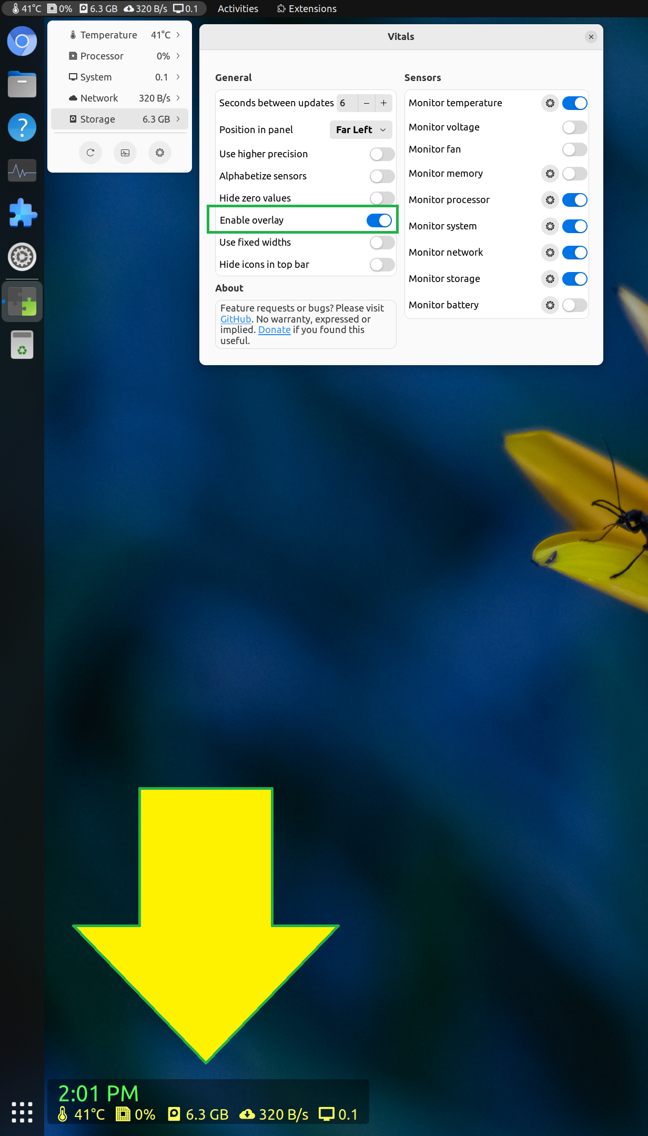Click storage 6.3 GB indicator in top bar
648x1136 pixels.
(x=98, y=8)
